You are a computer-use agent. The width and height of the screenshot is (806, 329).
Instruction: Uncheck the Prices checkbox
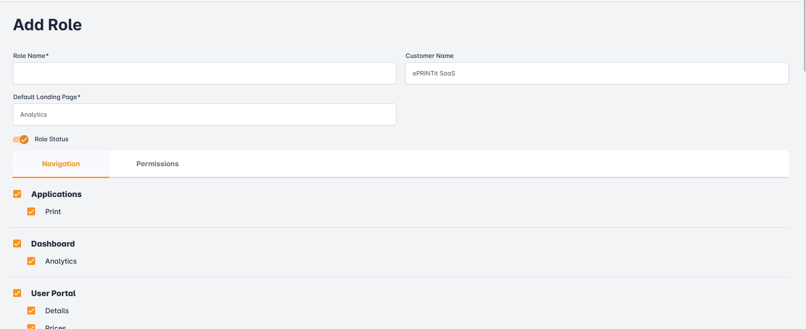(31, 327)
